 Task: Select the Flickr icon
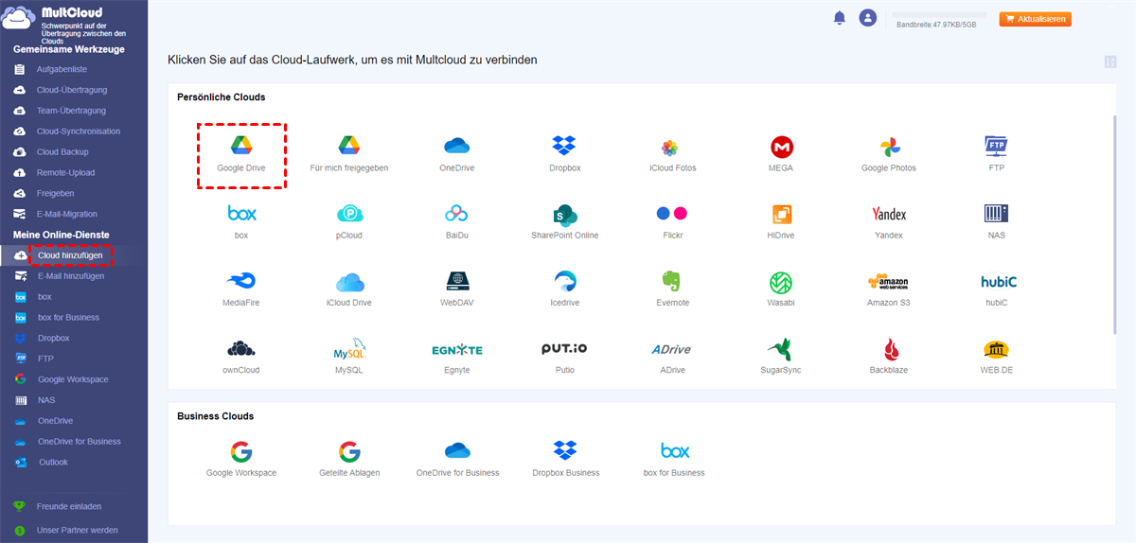point(673,214)
